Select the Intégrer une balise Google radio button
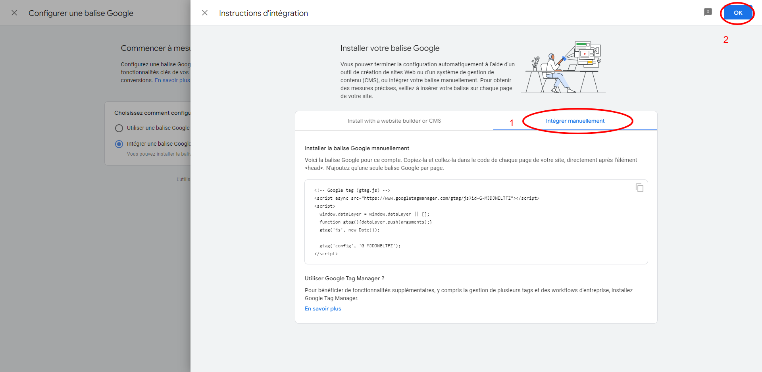Viewport: 762px width, 372px height. (x=119, y=144)
